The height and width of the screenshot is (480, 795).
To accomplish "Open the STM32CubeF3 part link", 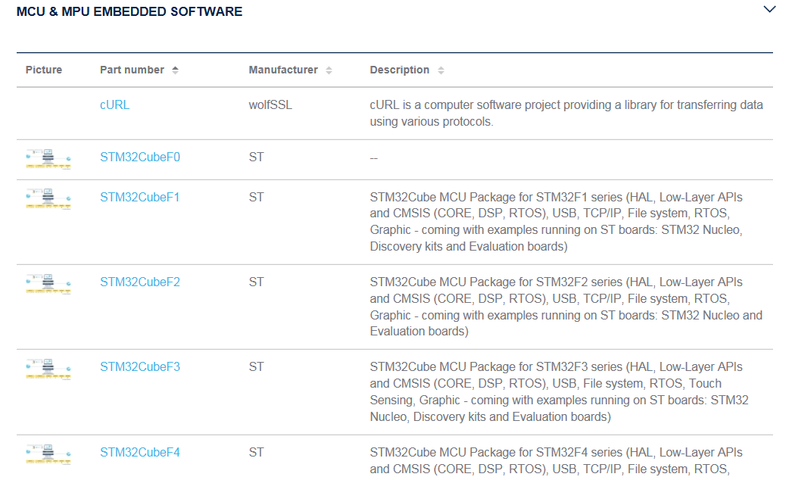I will [140, 366].
